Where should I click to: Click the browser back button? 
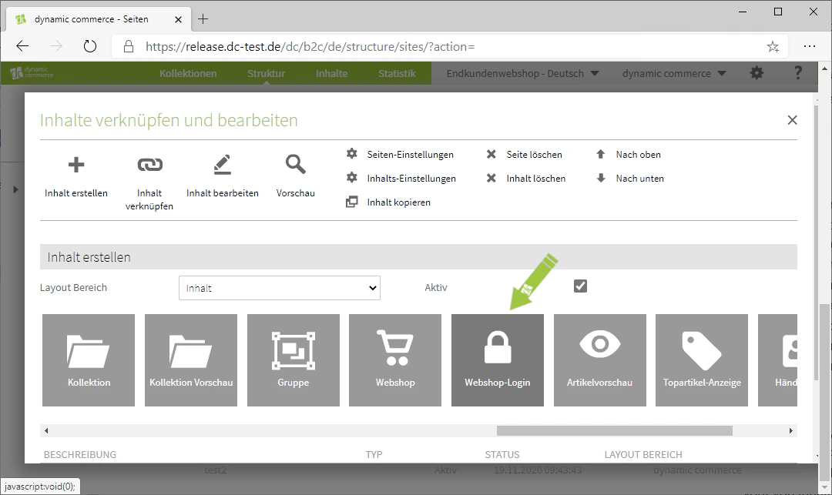22,46
